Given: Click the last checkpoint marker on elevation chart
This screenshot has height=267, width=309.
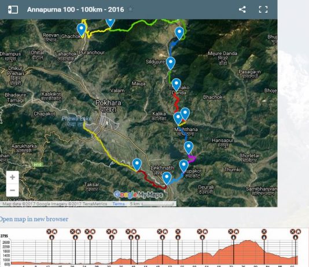Looking at the screenshot, I should point(296,237).
